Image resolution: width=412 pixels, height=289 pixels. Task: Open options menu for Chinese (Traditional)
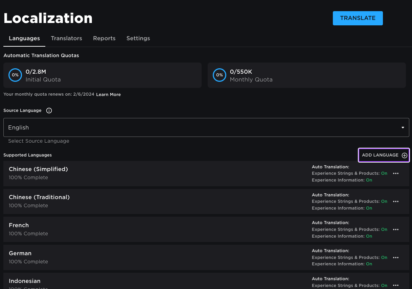pos(396,201)
